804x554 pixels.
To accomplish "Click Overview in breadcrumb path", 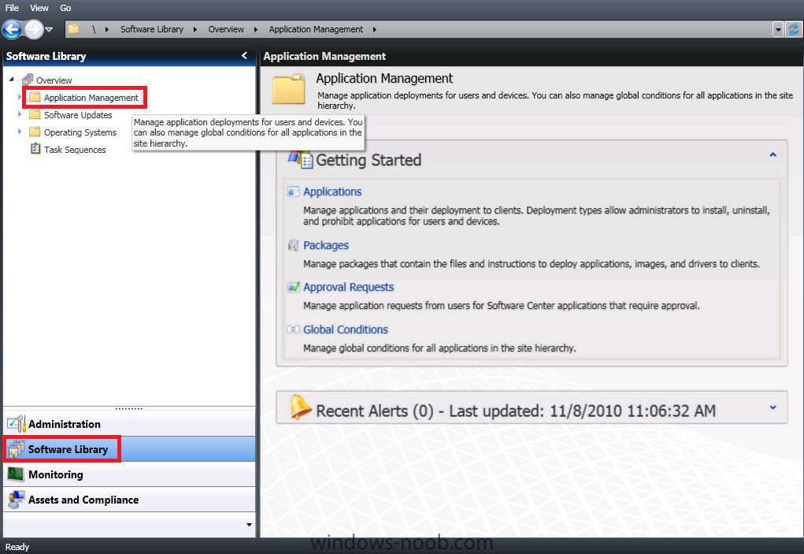I will [x=226, y=29].
